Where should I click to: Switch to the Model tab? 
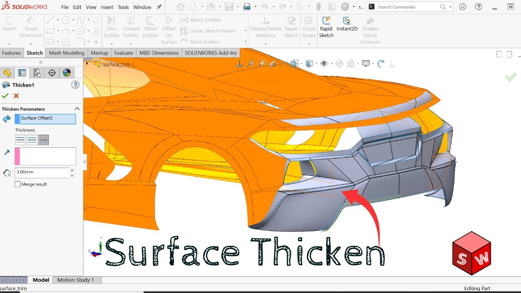click(41, 280)
